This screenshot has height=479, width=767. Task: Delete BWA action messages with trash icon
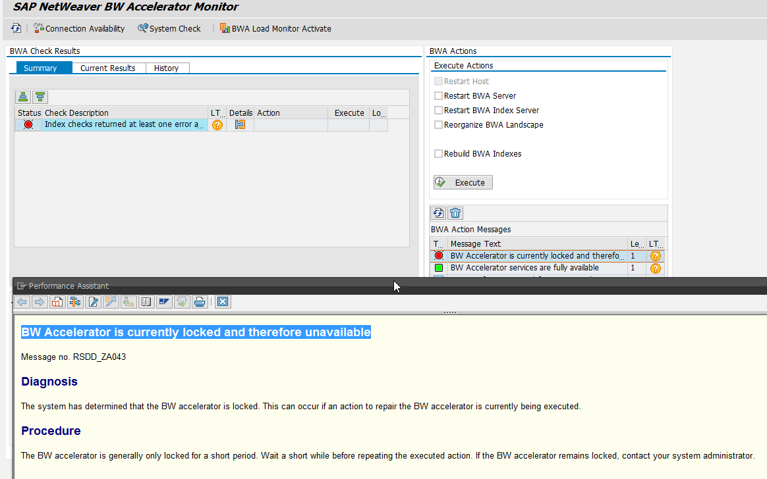(x=455, y=213)
